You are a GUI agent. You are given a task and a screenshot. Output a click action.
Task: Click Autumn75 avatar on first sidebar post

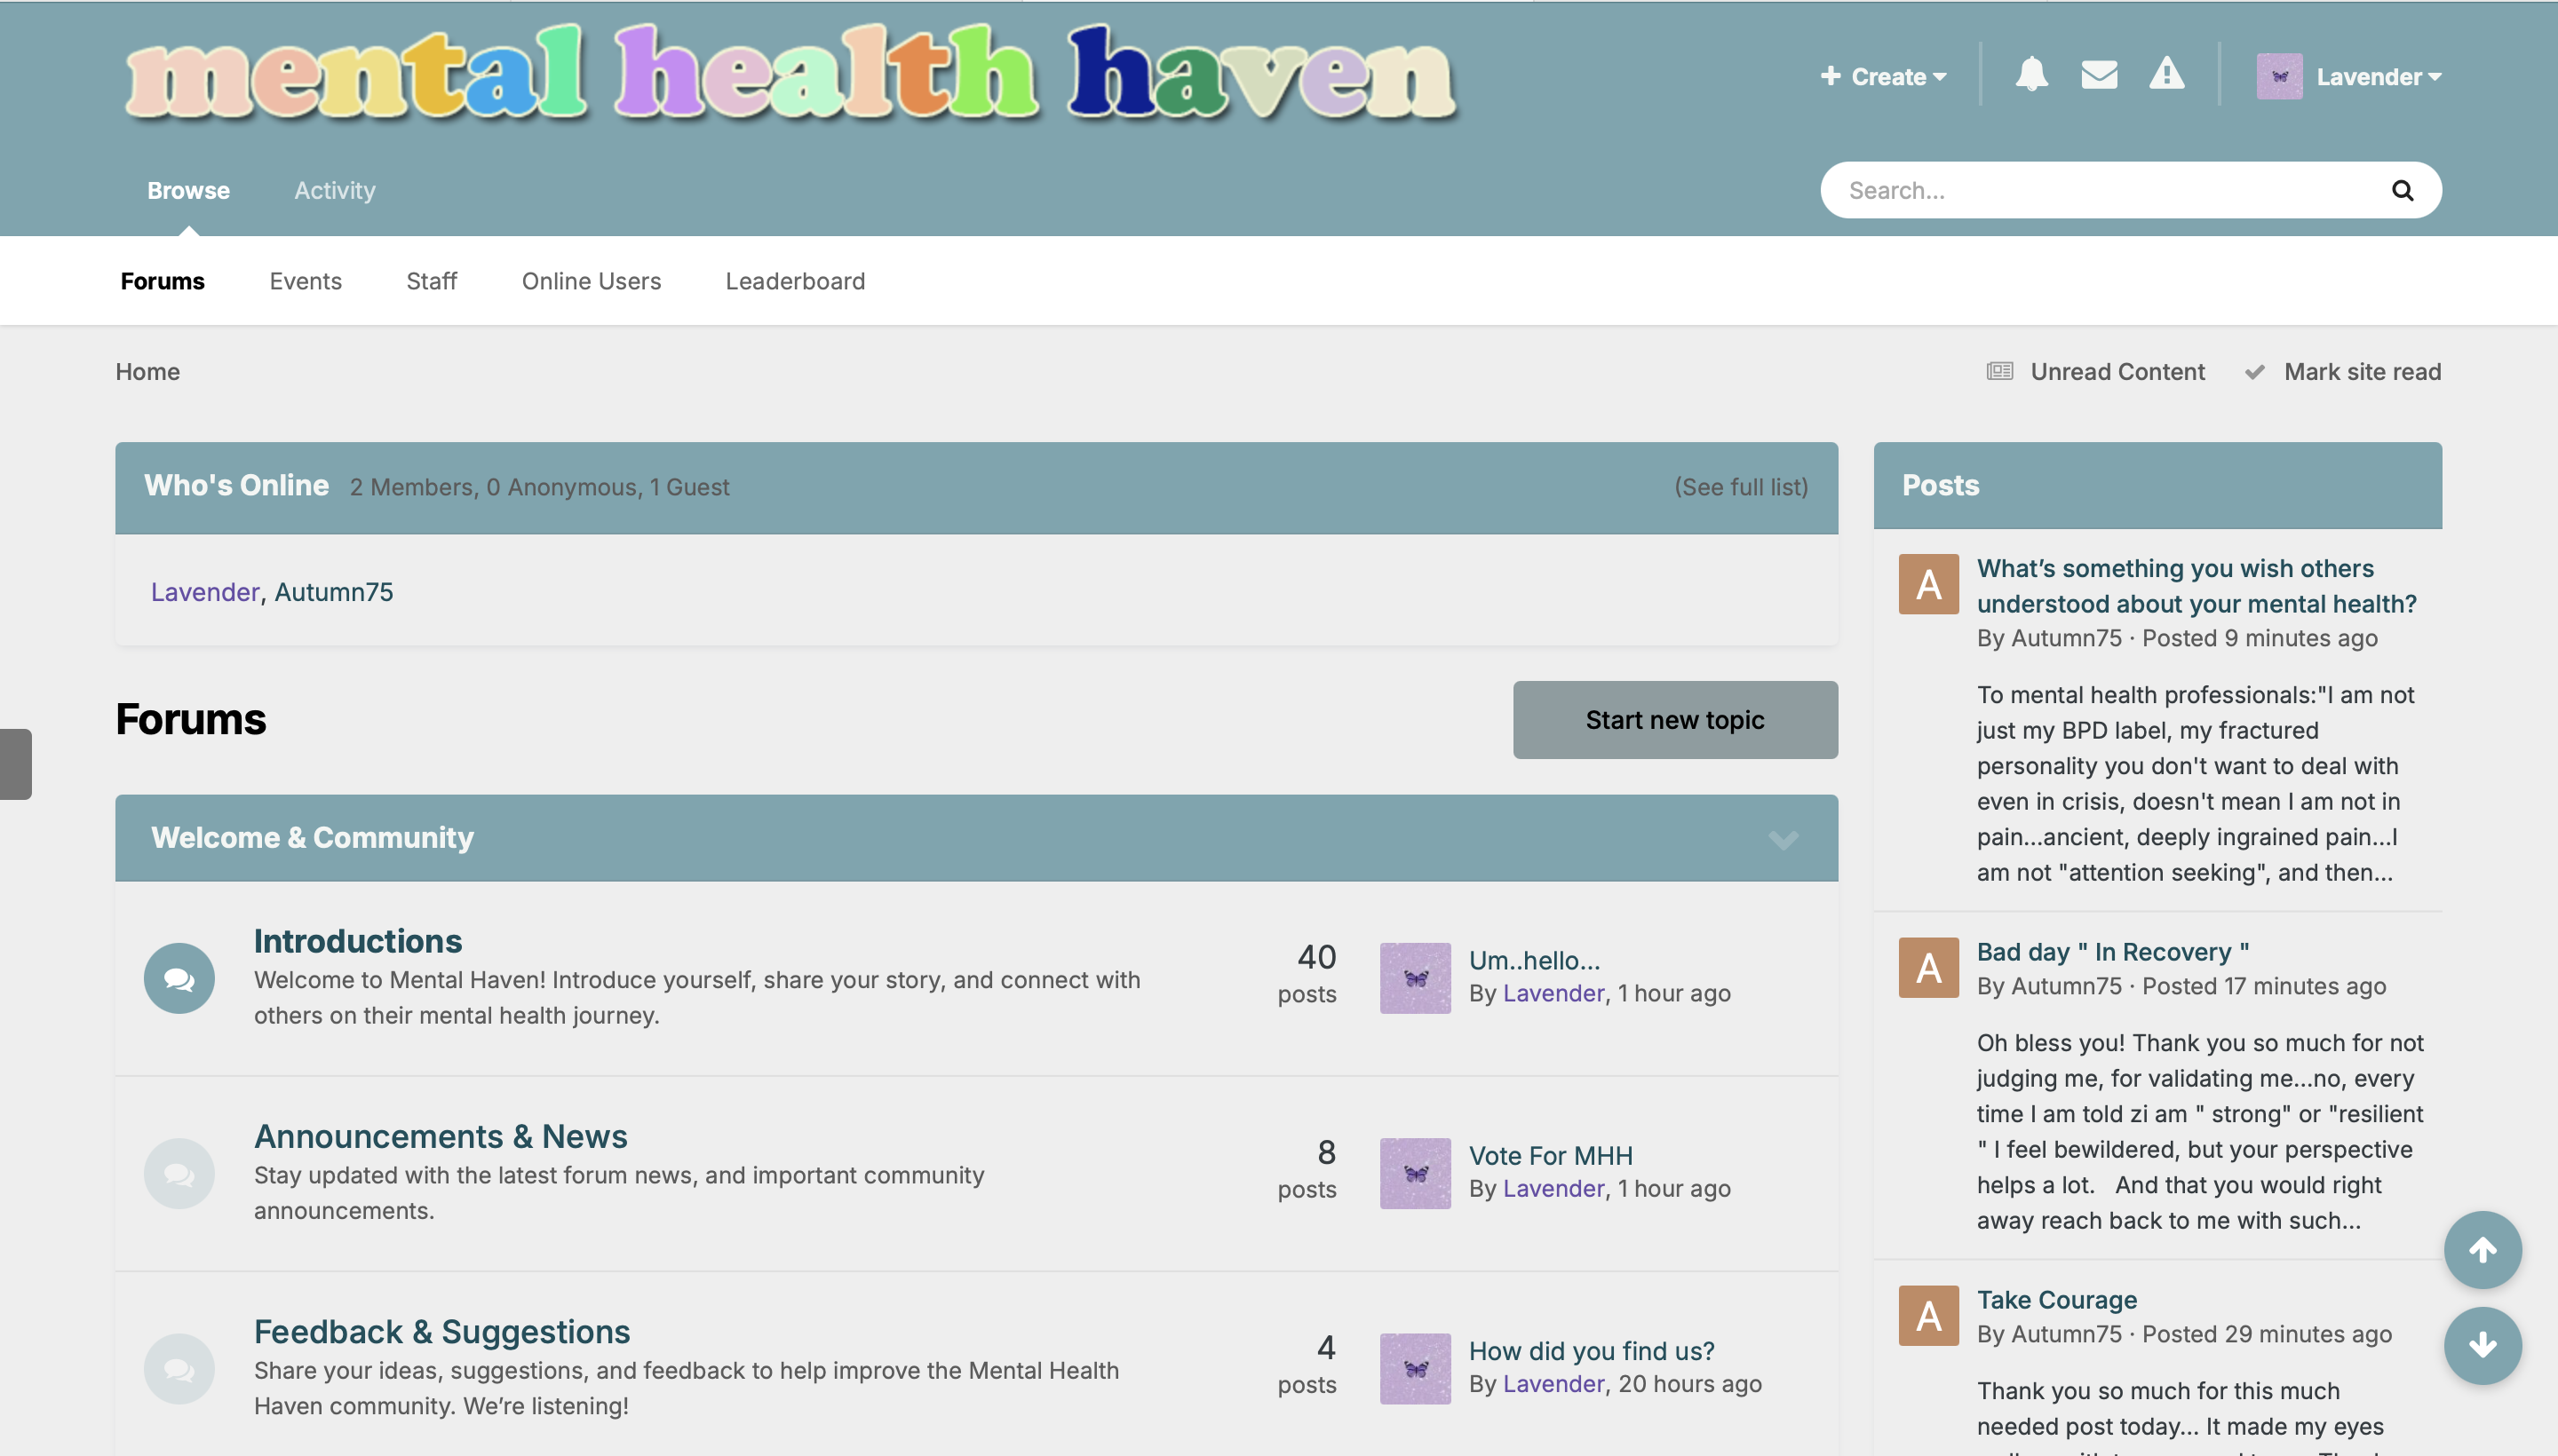point(1927,584)
